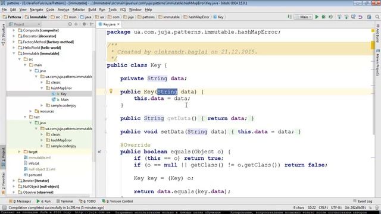381x214 pixels.
Task: Open Maven Projects side panel
Action: [378, 62]
